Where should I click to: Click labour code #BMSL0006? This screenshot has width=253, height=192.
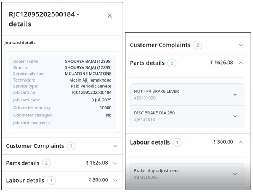[147, 177]
